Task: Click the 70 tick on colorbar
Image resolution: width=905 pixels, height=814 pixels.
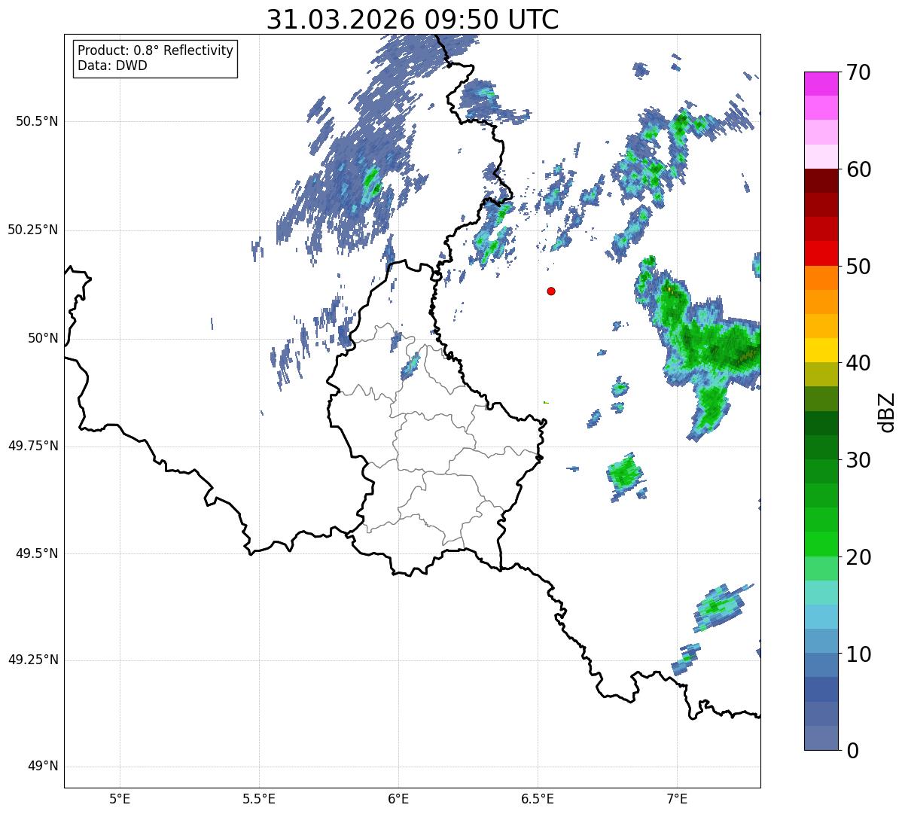Action: (858, 72)
